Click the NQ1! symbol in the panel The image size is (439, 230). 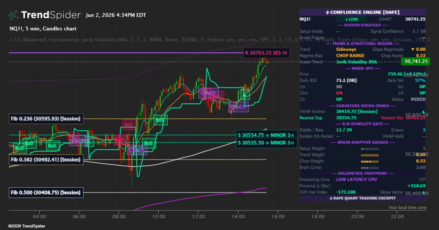(x=305, y=19)
